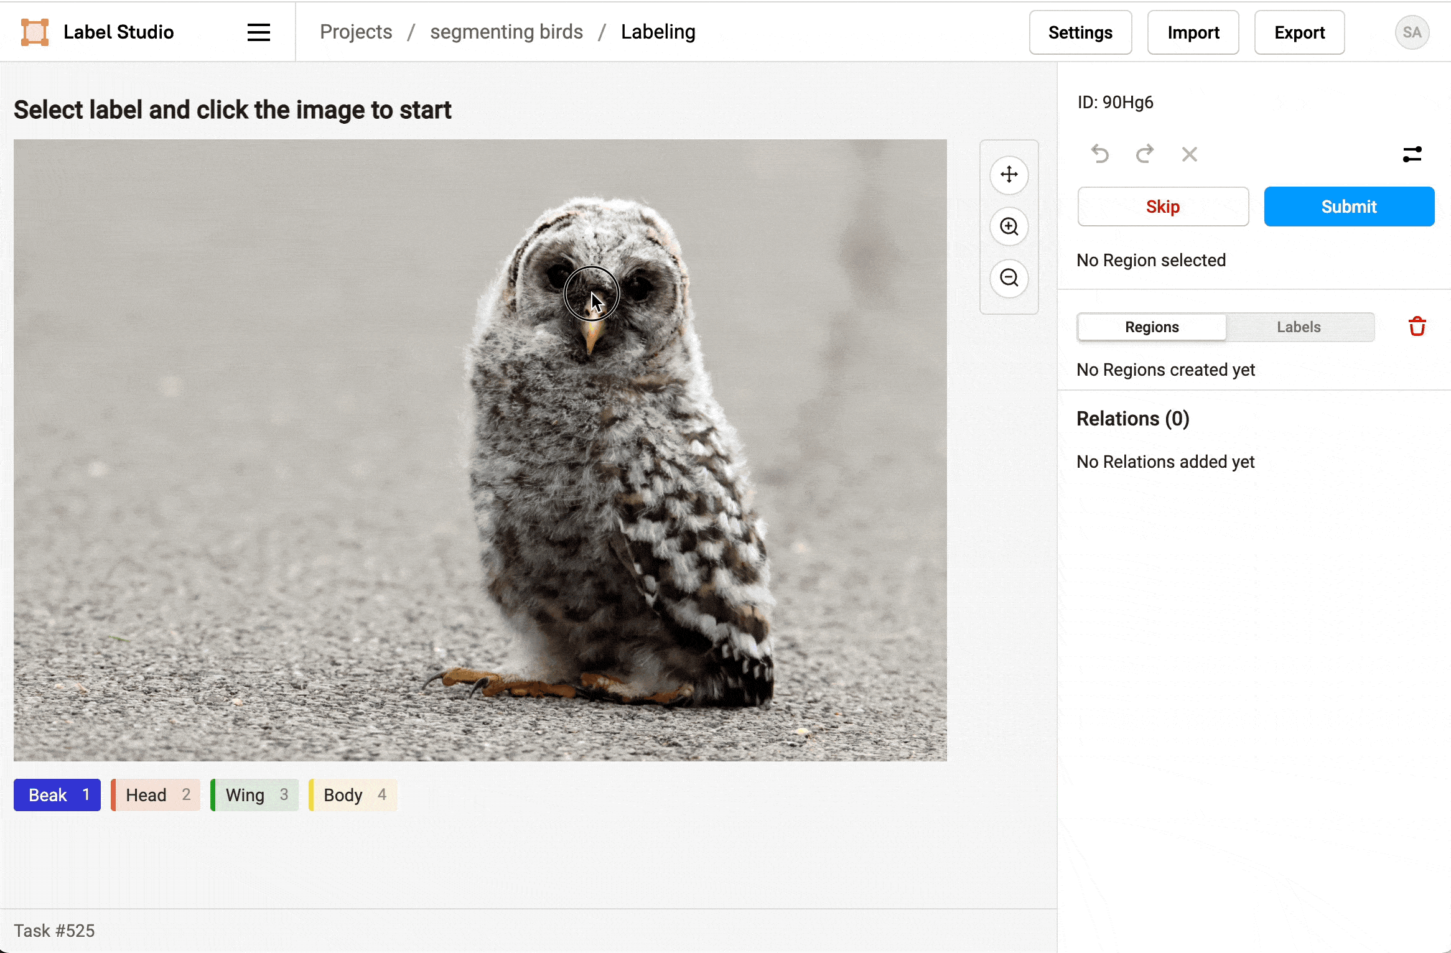This screenshot has height=953, width=1451.
Task: Switch to the Labels tab
Action: click(1298, 327)
